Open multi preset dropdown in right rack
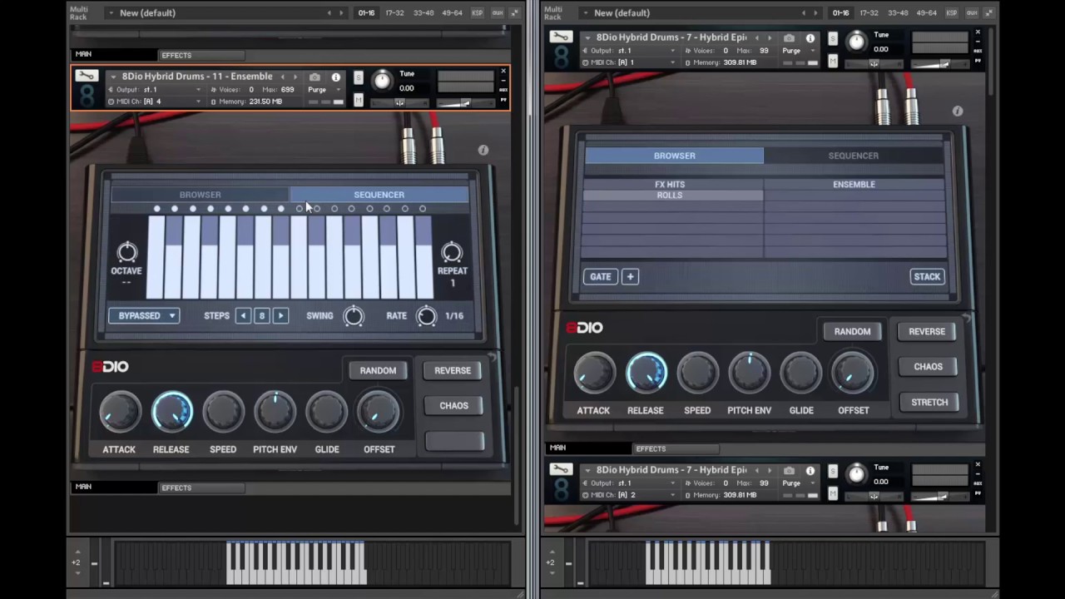 coord(586,12)
